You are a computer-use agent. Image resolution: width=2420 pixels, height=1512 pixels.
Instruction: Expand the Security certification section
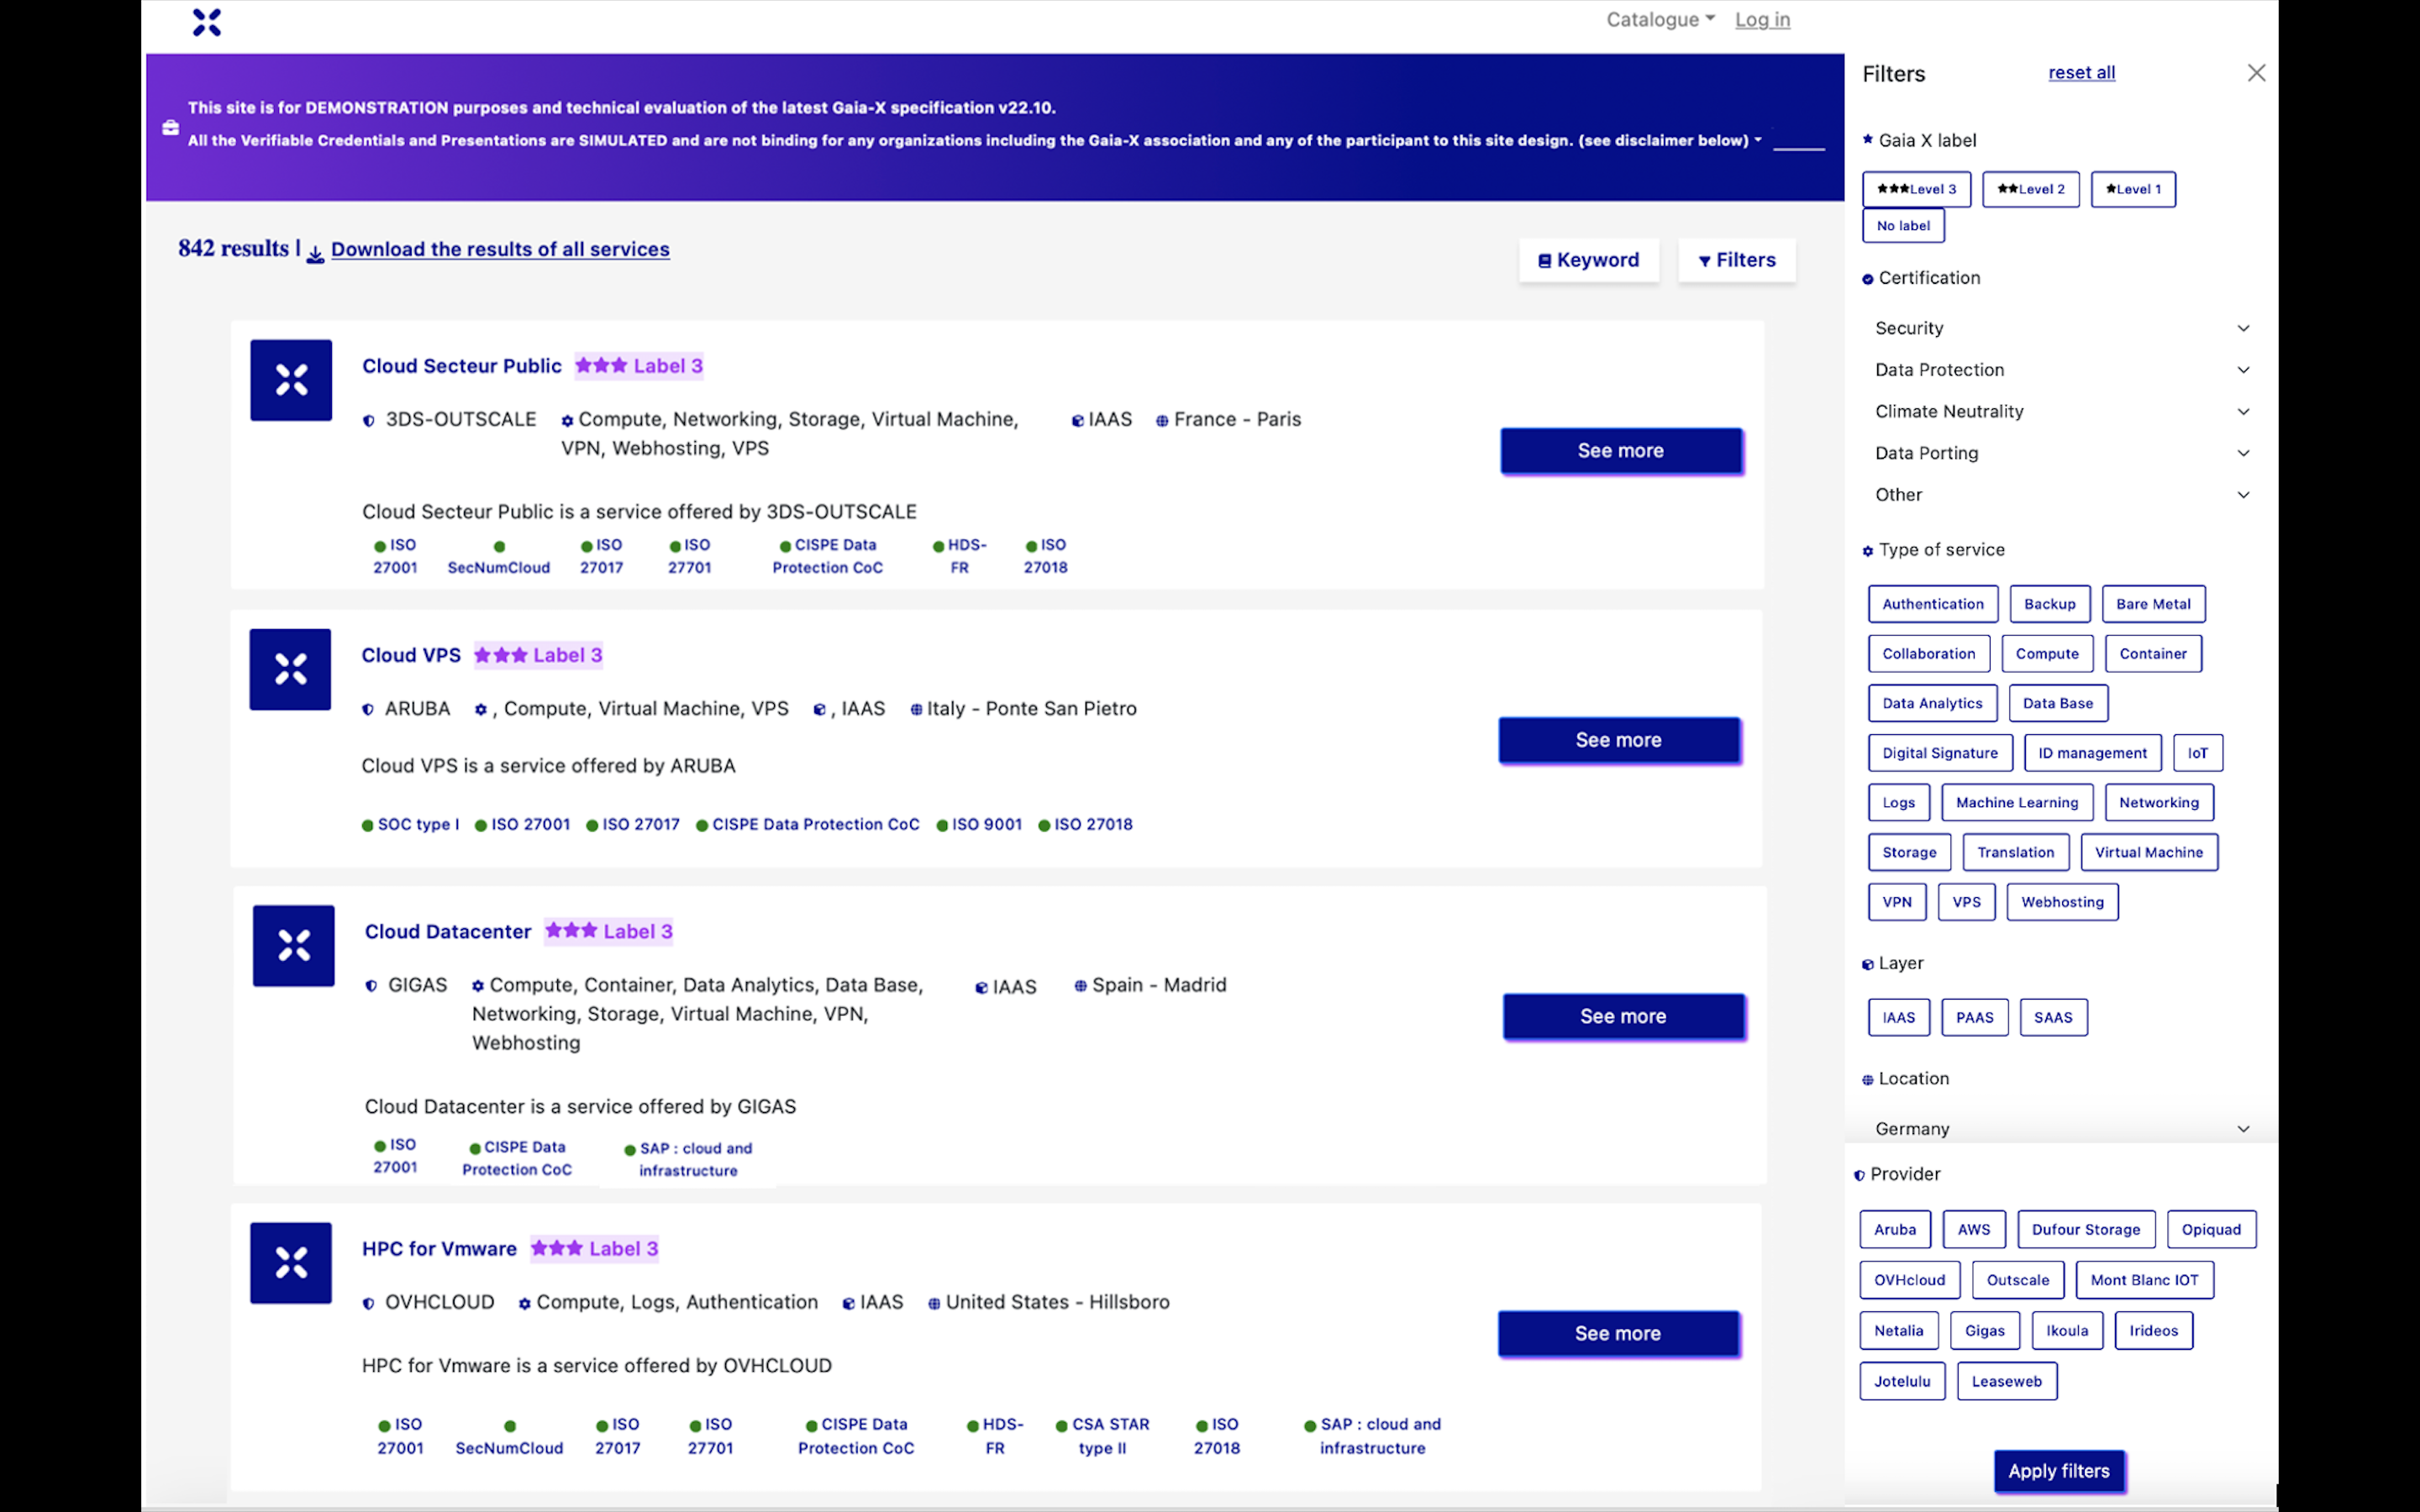coord(2062,328)
